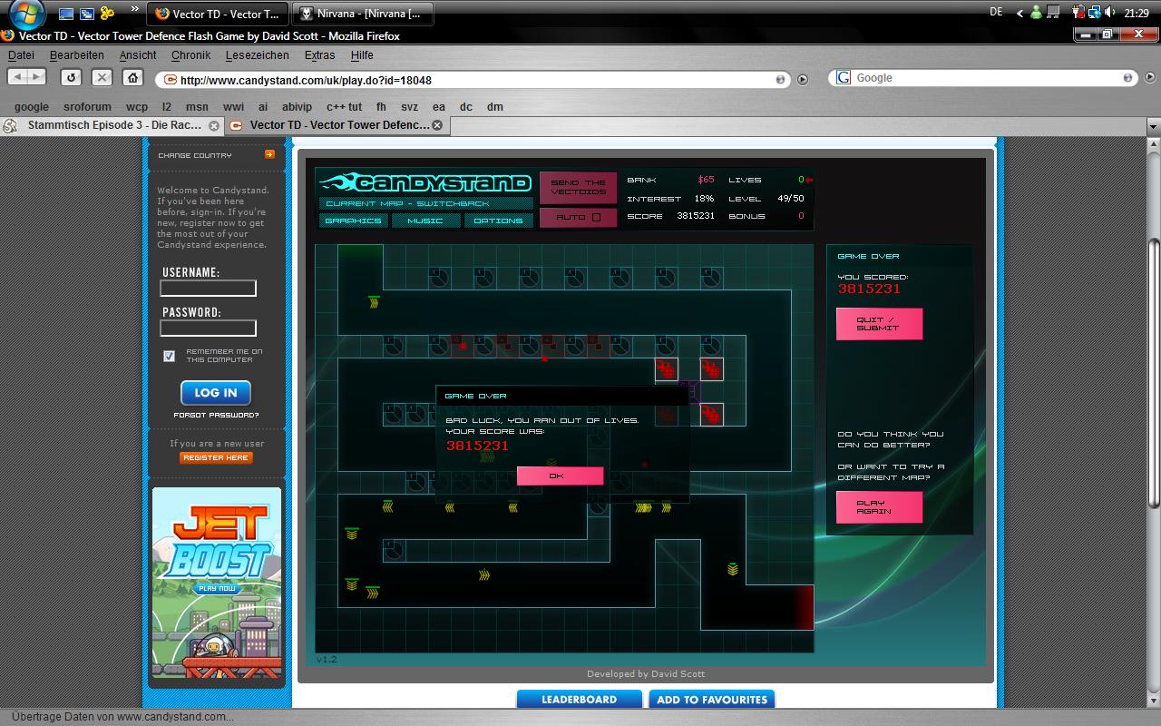The width and height of the screenshot is (1161, 726).
Task: Open the Chronik menu
Action: pyautogui.click(x=190, y=55)
